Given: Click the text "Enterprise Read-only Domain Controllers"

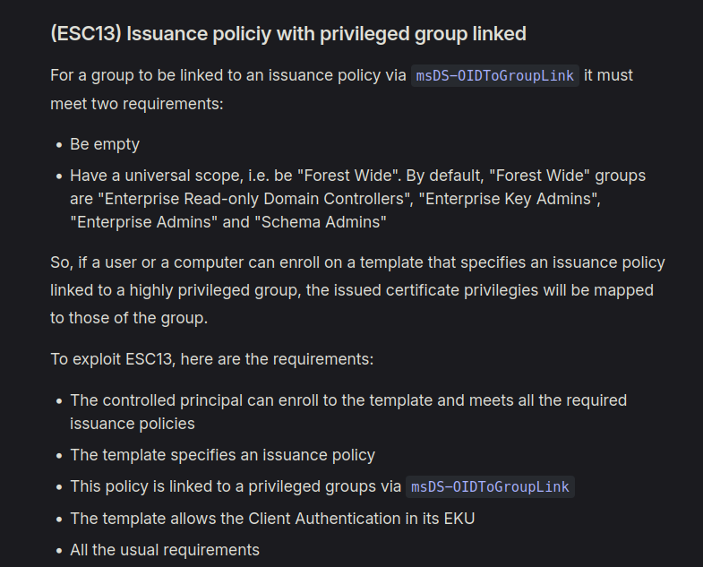Looking at the screenshot, I should pyautogui.click(x=254, y=199).
